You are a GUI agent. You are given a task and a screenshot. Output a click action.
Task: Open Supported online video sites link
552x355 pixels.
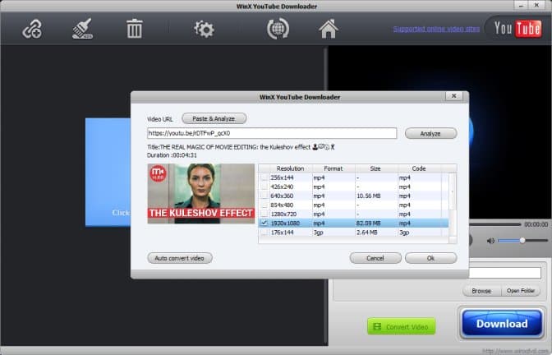[x=436, y=29]
